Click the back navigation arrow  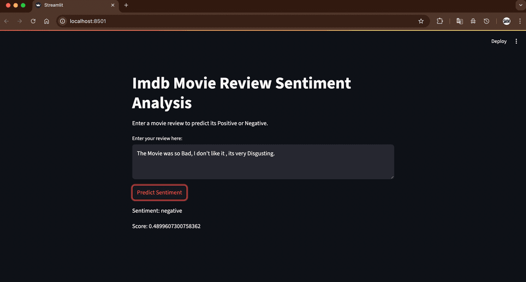click(x=6, y=21)
